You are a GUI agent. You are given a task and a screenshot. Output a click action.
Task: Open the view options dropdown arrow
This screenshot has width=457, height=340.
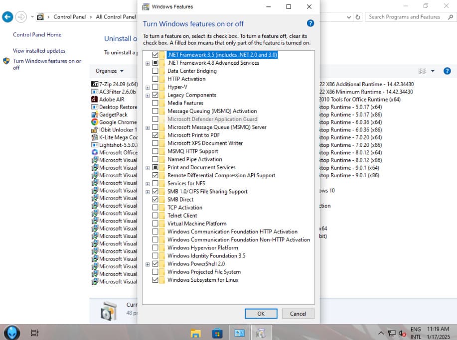pyautogui.click(x=433, y=71)
